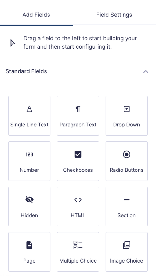Click the Page document icon
The height and width of the screenshot is (276, 156).
coord(29,245)
